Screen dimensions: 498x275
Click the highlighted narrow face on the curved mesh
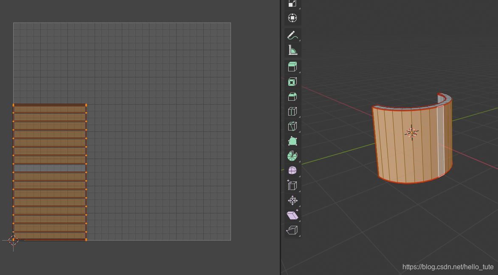click(x=441, y=142)
